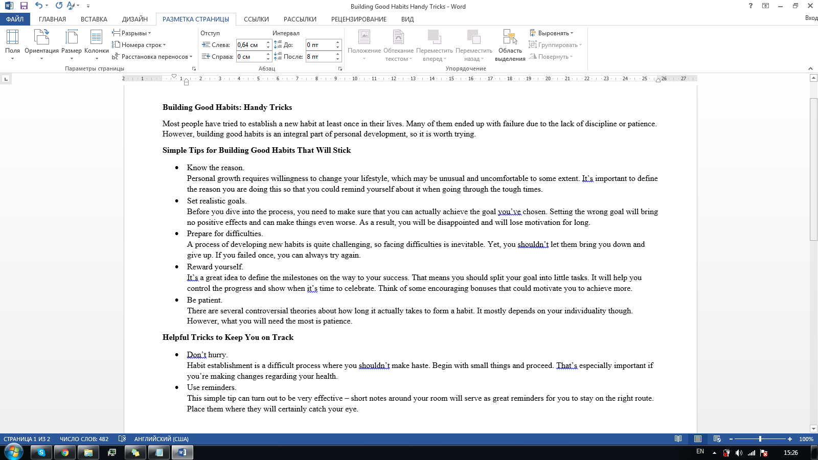Viewport: 818px width, 460px height.
Task: Open Абзац paragraph dialog launcher
Action: [x=340, y=68]
